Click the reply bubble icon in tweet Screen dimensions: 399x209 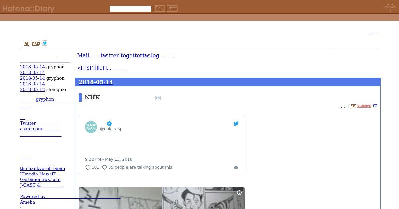[104, 167]
